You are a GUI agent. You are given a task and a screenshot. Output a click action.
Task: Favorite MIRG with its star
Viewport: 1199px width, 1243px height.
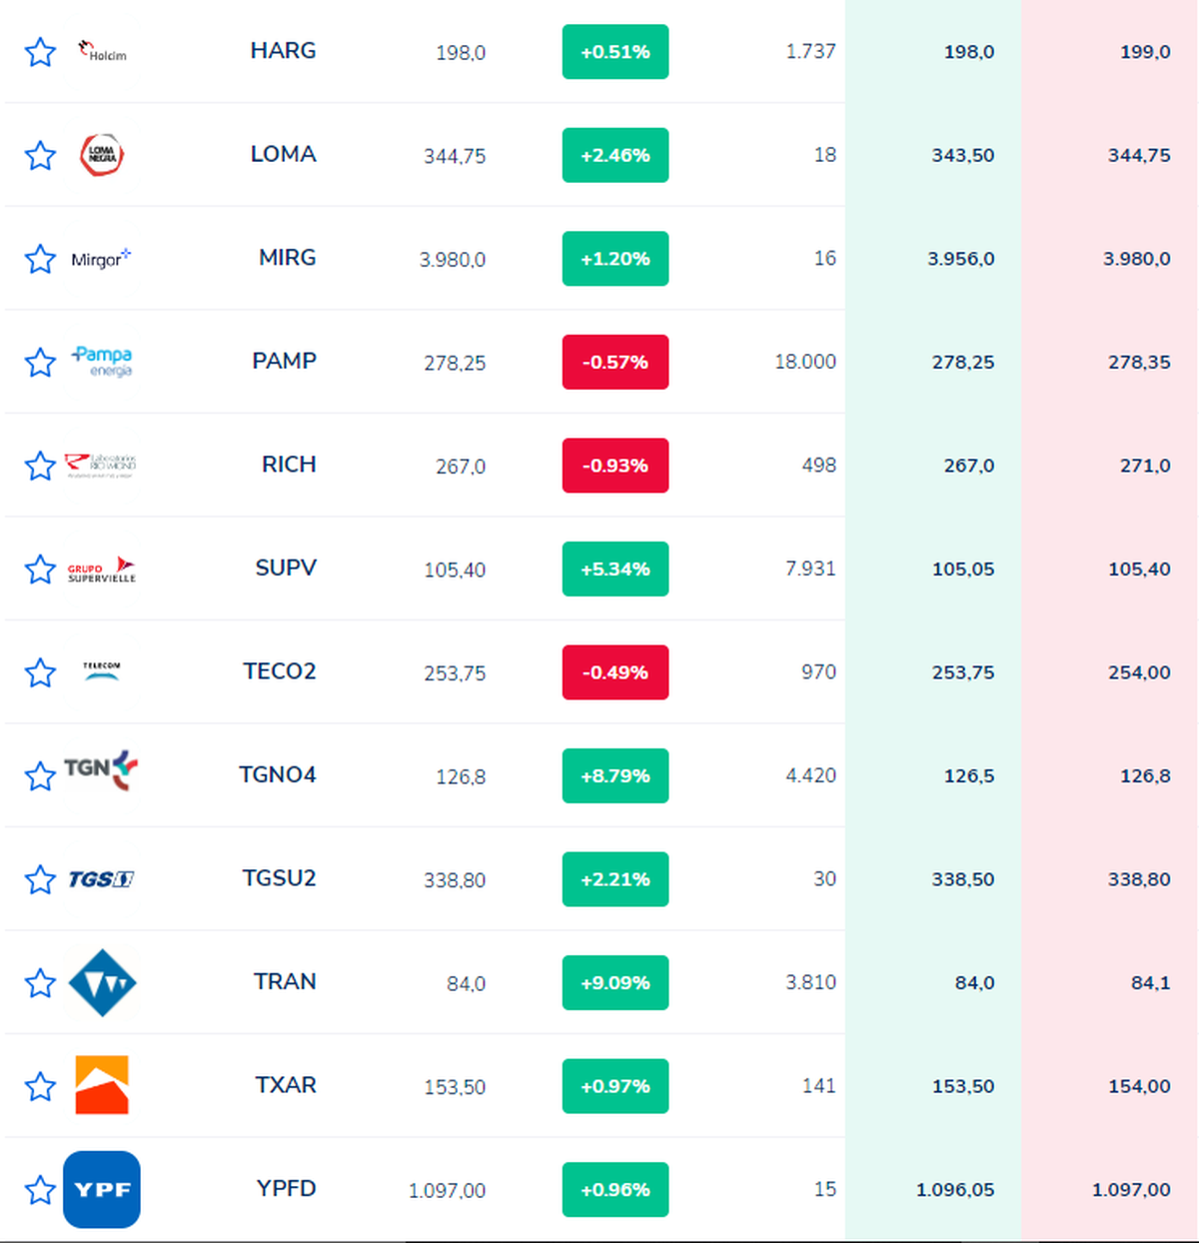[40, 259]
